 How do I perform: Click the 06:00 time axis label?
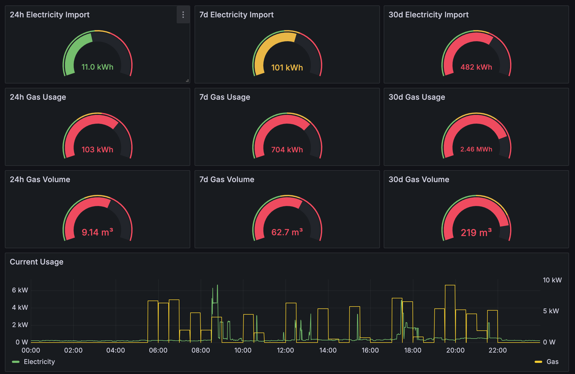click(158, 350)
